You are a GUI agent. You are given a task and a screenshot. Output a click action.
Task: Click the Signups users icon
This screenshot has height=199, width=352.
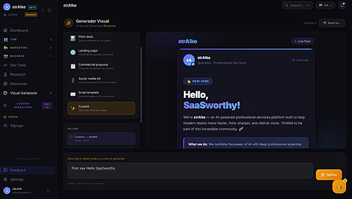[x=5, y=125]
